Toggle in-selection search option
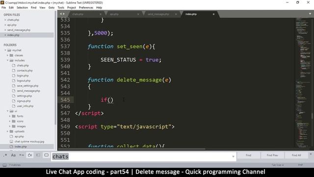Viewport: 314px width, 177px height. (38, 155)
